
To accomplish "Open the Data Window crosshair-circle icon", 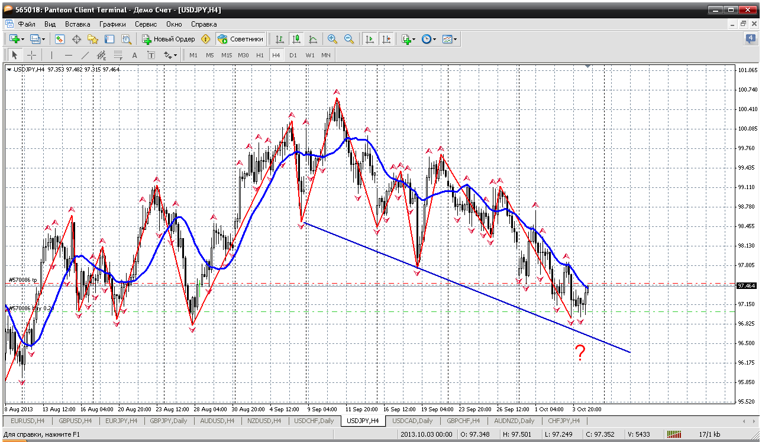I will [x=76, y=39].
